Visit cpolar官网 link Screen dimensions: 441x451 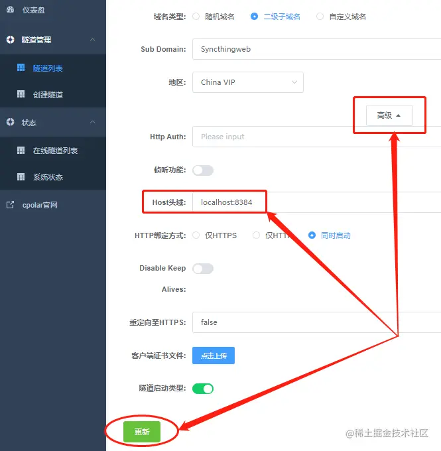click(40, 205)
